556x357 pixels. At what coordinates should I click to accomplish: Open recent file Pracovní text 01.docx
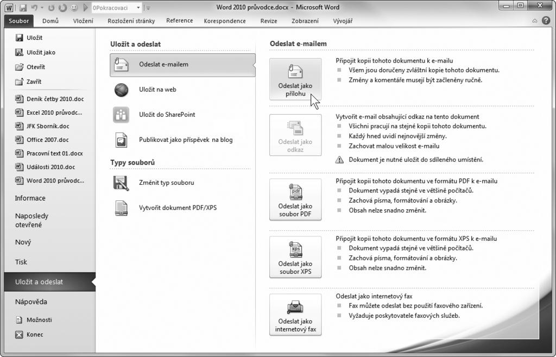click(49, 153)
